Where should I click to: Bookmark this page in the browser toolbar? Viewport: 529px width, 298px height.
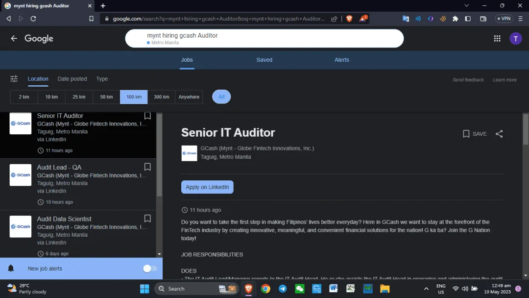(x=91, y=19)
